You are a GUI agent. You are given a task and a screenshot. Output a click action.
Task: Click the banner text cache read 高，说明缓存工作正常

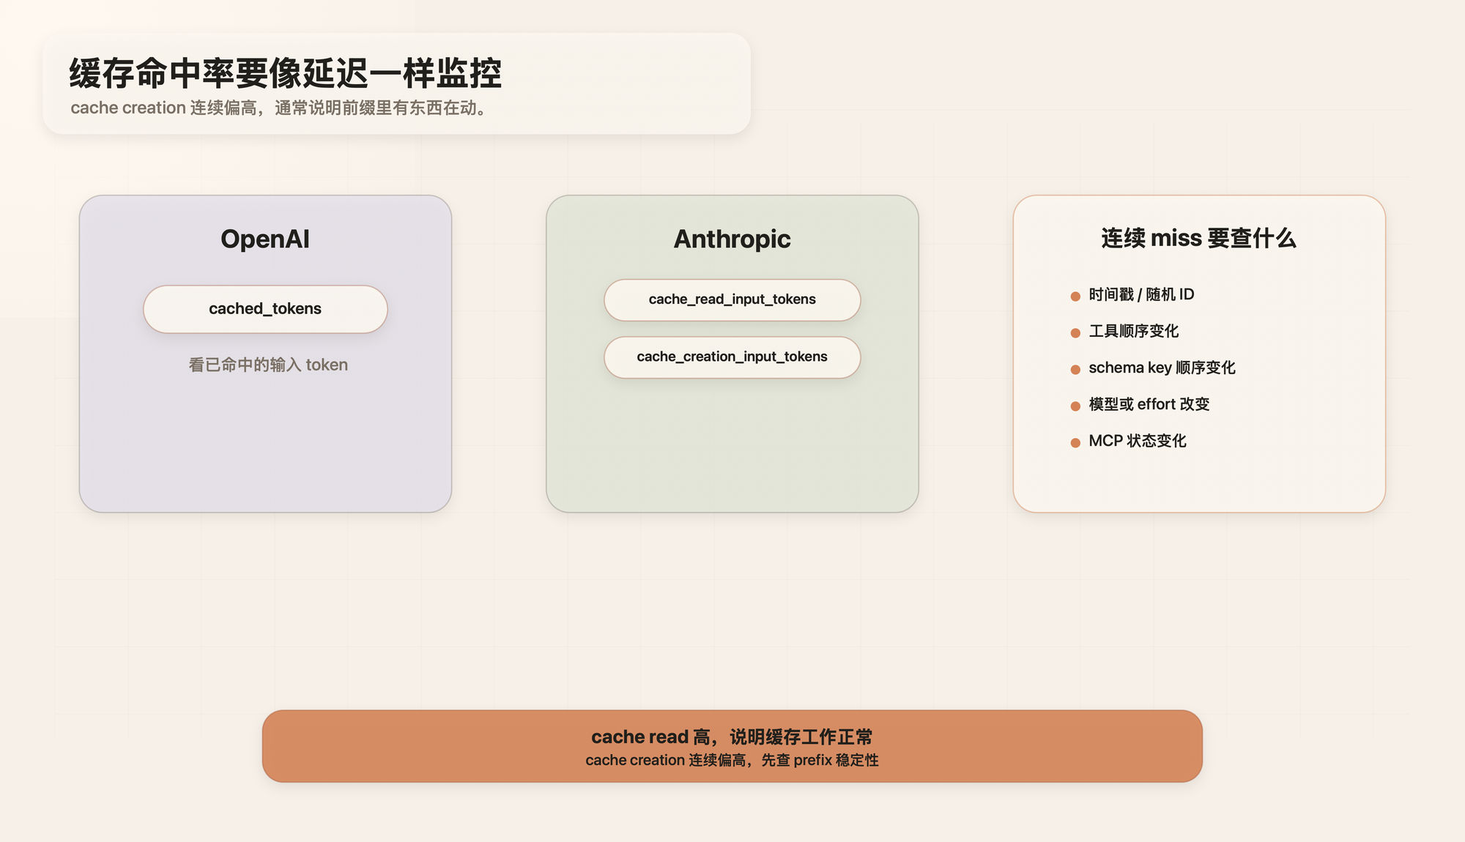click(732, 737)
